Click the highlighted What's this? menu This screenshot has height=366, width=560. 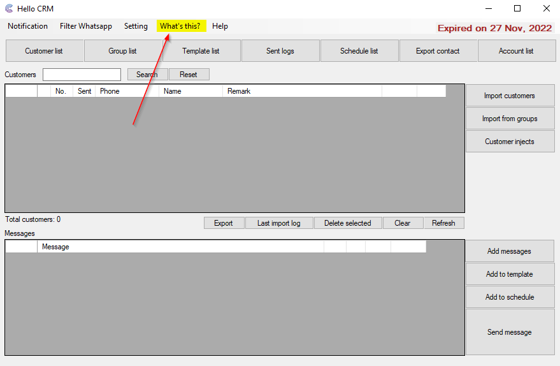[180, 26]
